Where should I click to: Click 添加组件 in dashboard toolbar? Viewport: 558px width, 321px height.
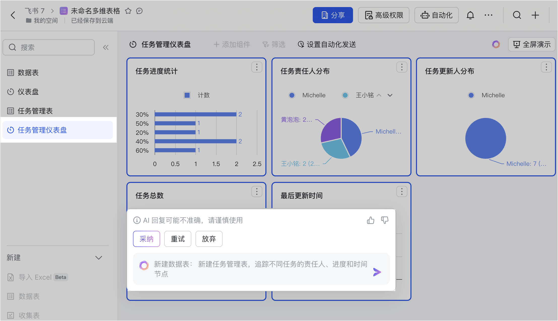point(232,45)
